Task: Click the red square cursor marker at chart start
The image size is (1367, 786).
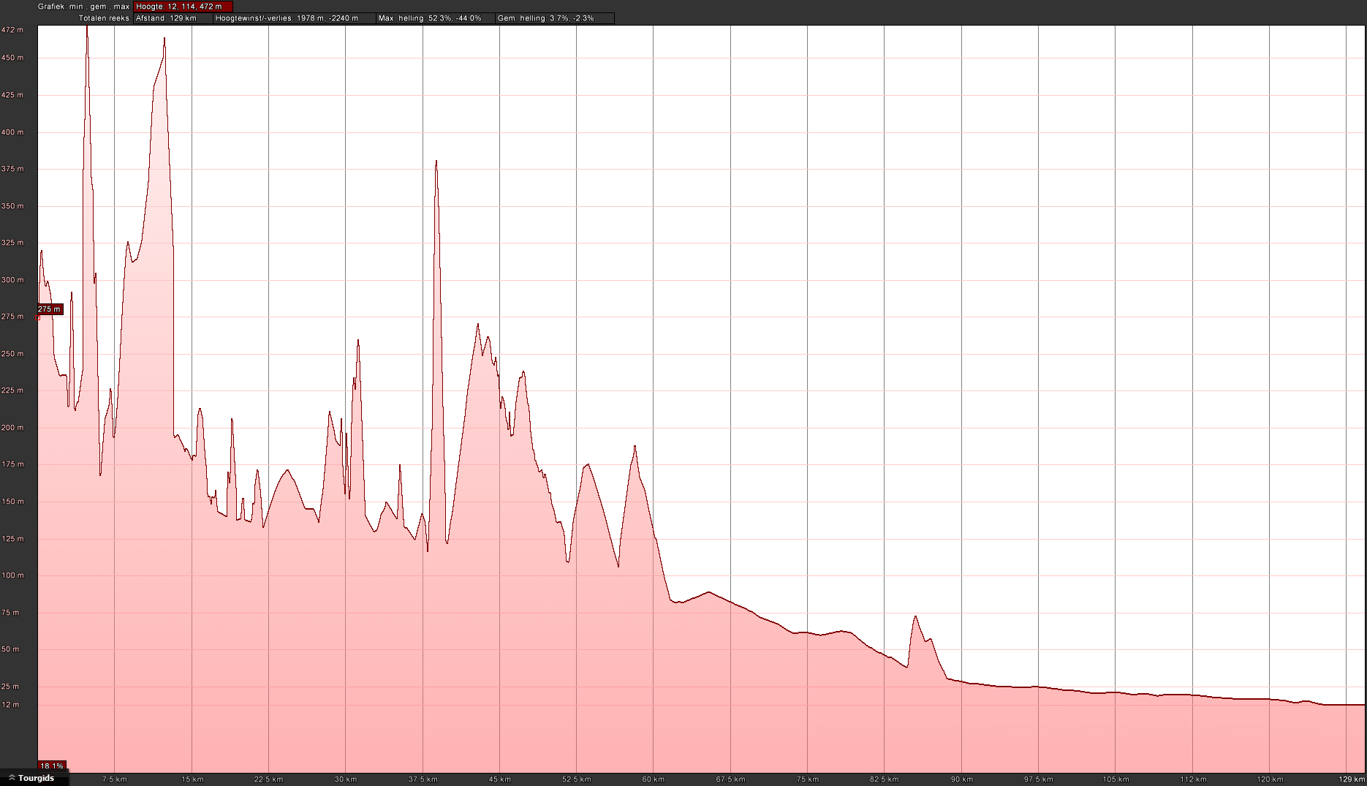Action: pyautogui.click(x=38, y=317)
